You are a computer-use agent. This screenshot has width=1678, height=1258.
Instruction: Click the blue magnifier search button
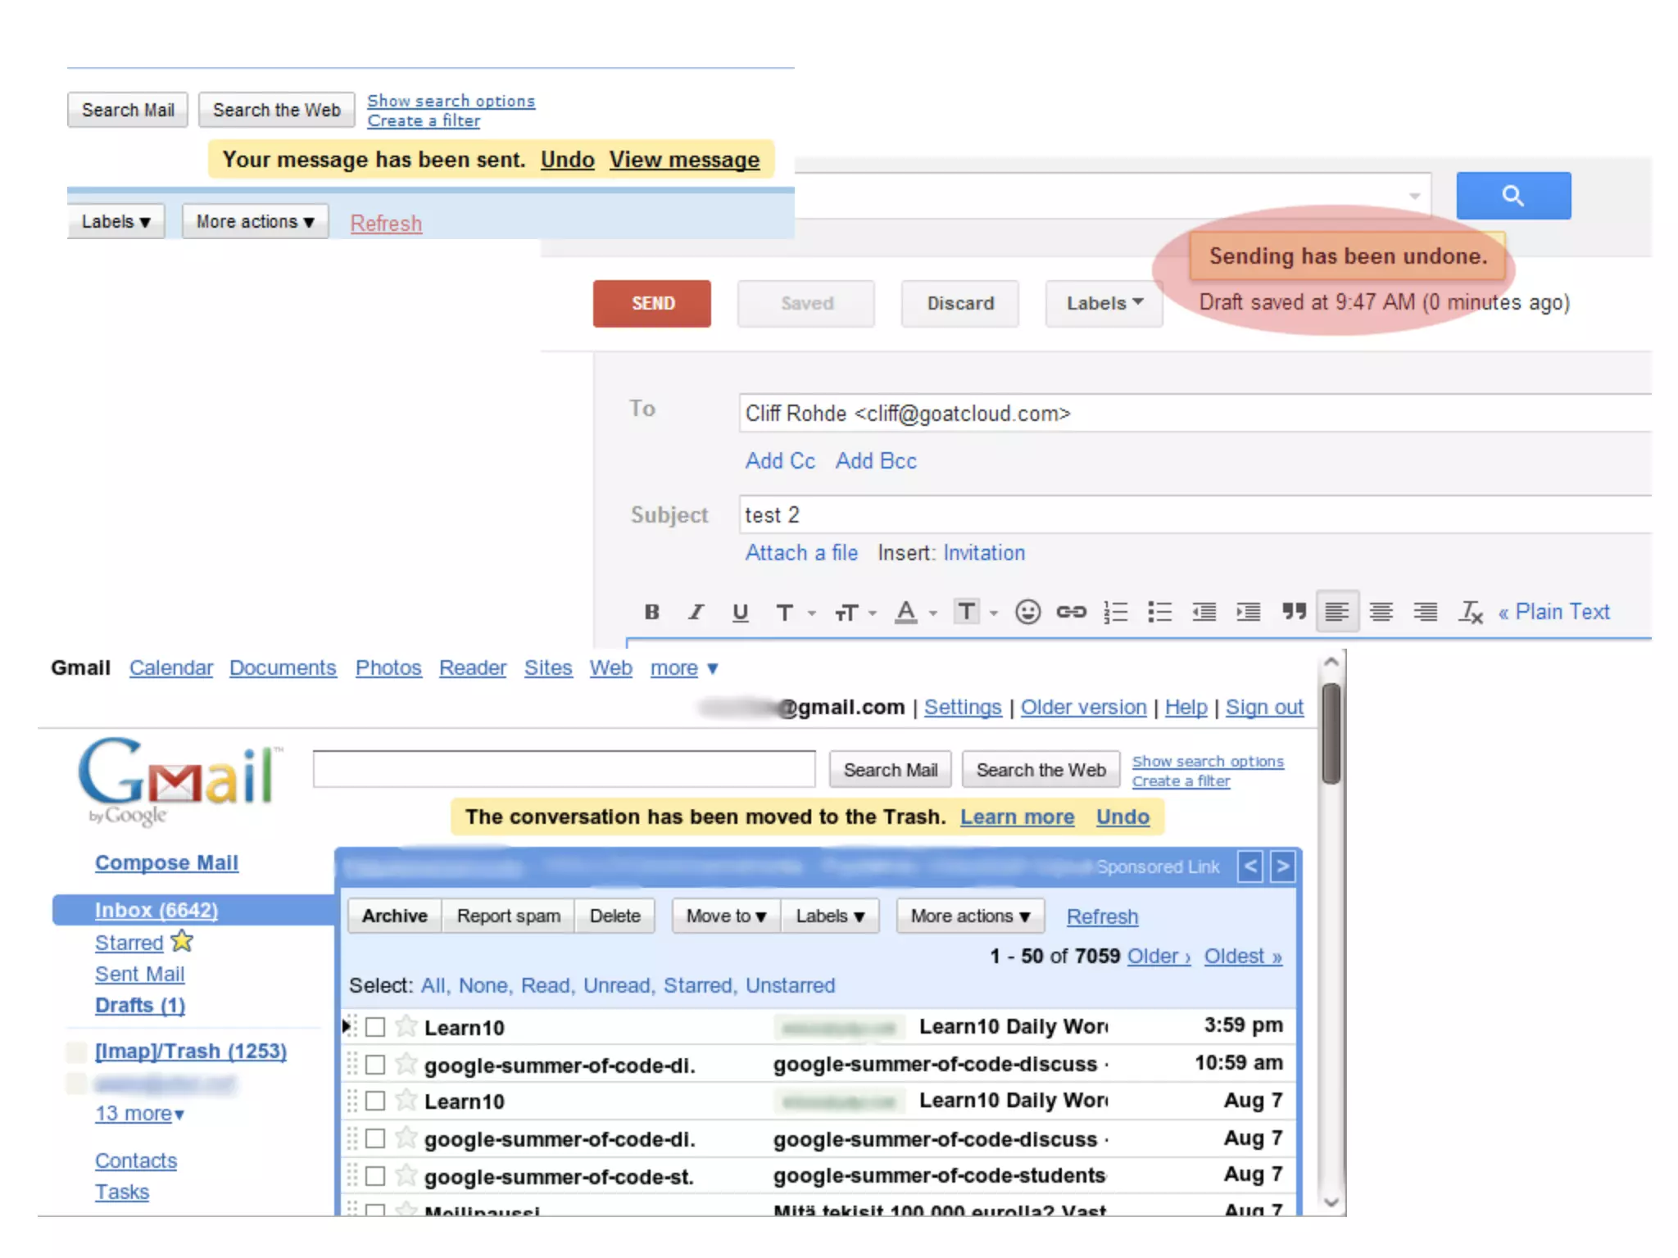[1512, 196]
